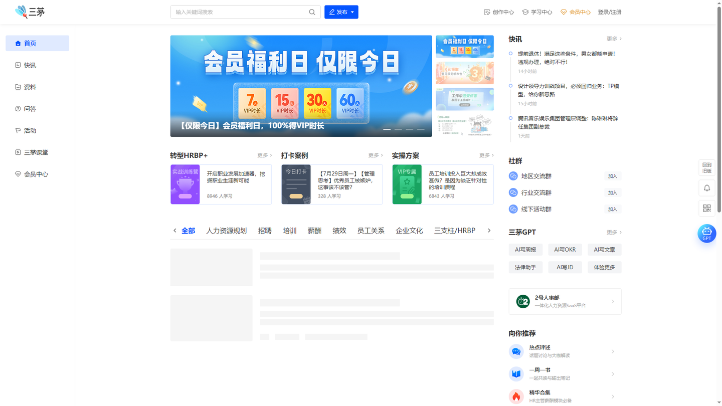Click the 今日打卡 dark thumbnail
Image resolution: width=722 pixels, height=406 pixels.
point(296,184)
